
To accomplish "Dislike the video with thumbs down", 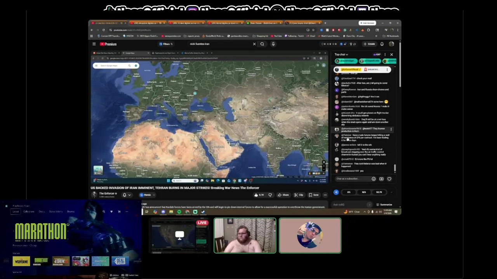I will pos(270,195).
